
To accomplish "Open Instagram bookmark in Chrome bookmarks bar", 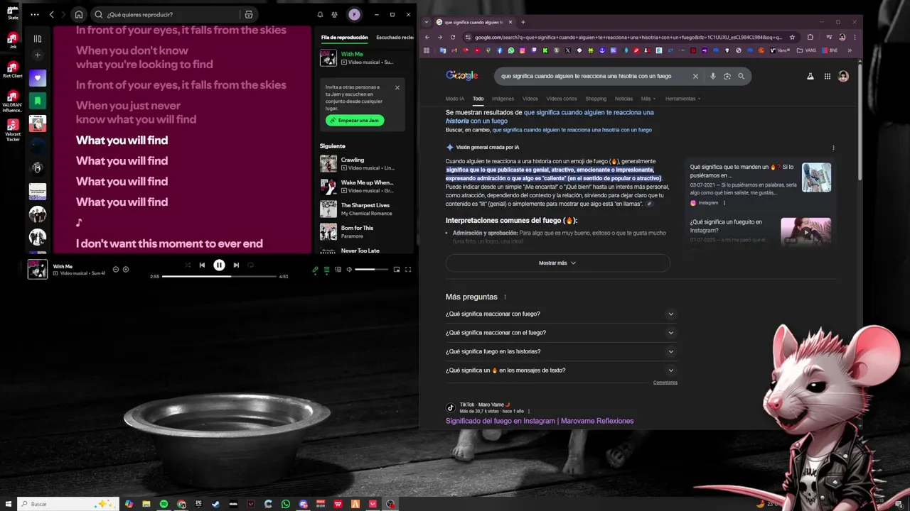I will coord(523,50).
